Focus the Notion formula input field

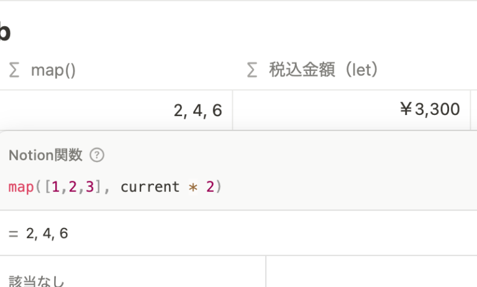pos(248,186)
